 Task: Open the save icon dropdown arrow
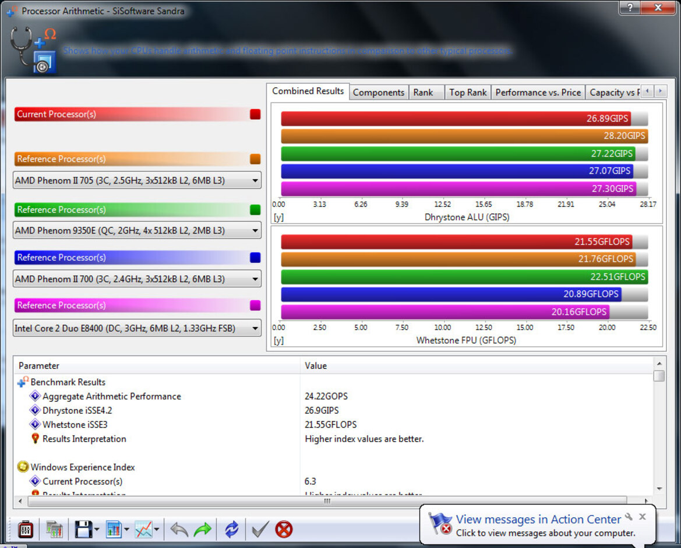[x=97, y=529]
